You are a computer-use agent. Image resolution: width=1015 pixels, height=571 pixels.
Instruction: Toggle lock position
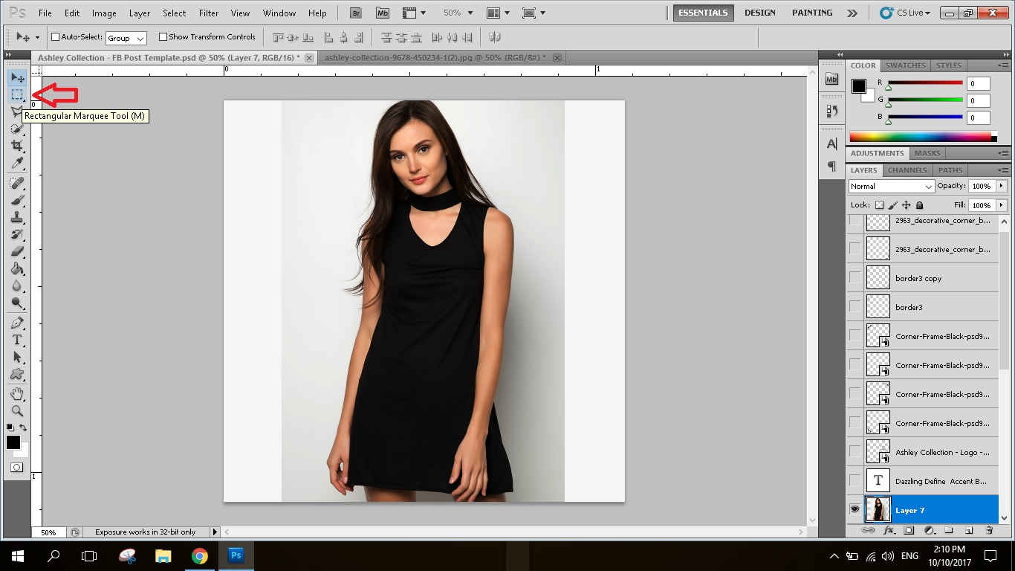tap(907, 205)
